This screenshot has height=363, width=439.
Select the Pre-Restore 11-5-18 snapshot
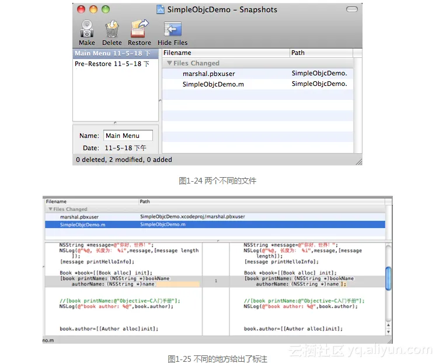tap(116, 64)
